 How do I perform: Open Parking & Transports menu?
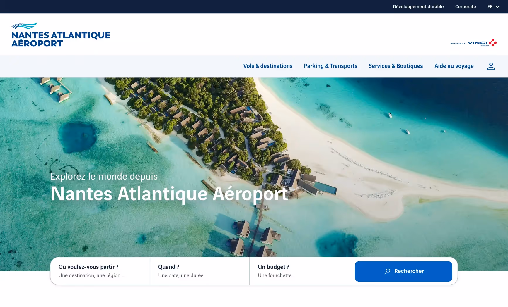pyautogui.click(x=330, y=66)
